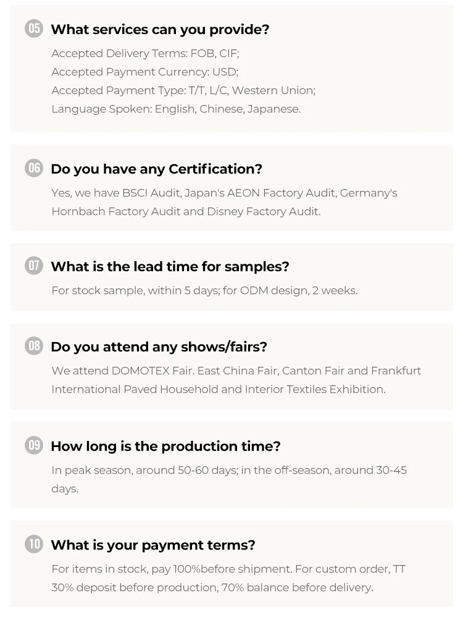Click the BSCI Audit certification answer text
463x628 pixels.
(x=224, y=193)
